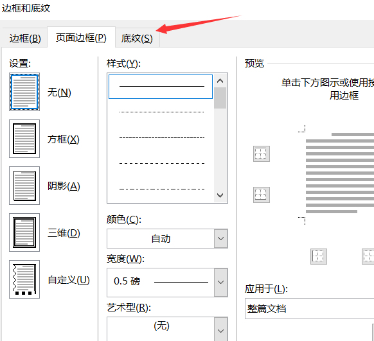Viewport: 374px width, 341px height.
Task: Choose the 方框(X) box border icon
Action: tap(24, 139)
